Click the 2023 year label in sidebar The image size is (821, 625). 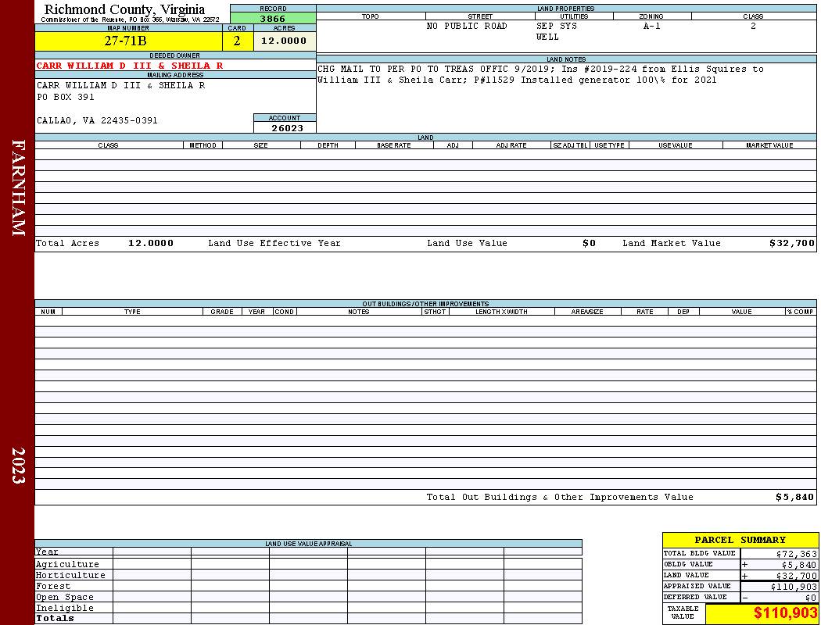(18, 465)
